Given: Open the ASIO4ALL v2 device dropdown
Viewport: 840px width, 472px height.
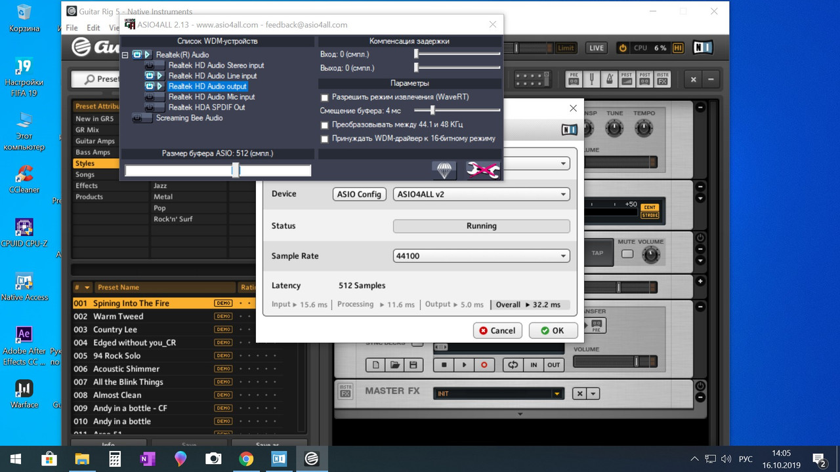Looking at the screenshot, I should 481,194.
